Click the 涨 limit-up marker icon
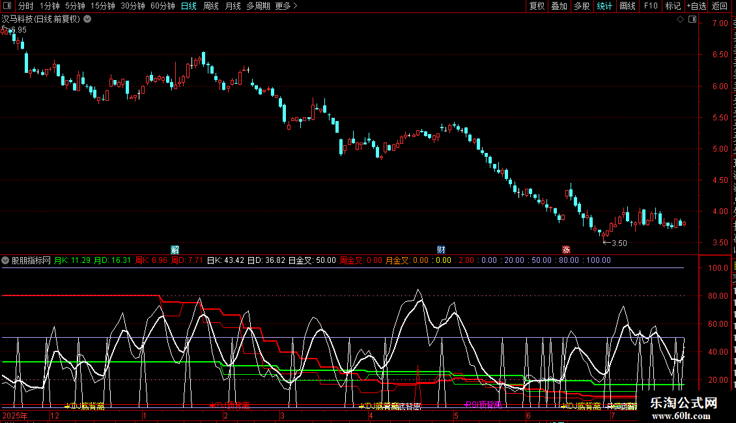736x423 pixels. point(566,249)
